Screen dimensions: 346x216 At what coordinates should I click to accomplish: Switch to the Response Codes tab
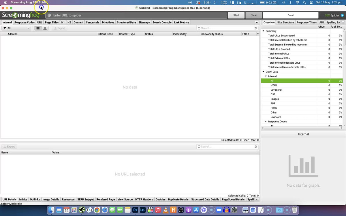point(25,22)
